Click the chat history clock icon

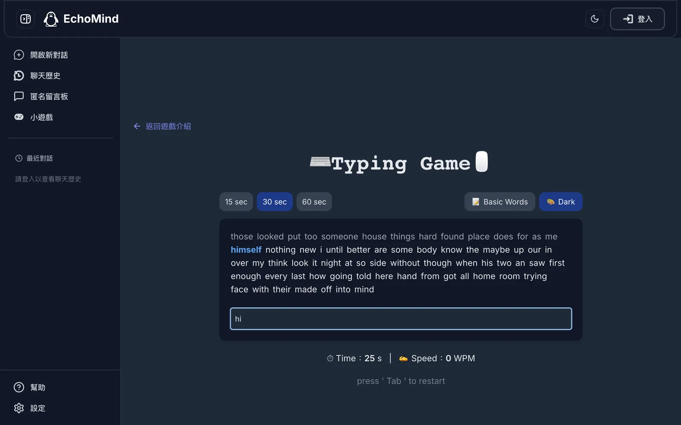(x=19, y=76)
